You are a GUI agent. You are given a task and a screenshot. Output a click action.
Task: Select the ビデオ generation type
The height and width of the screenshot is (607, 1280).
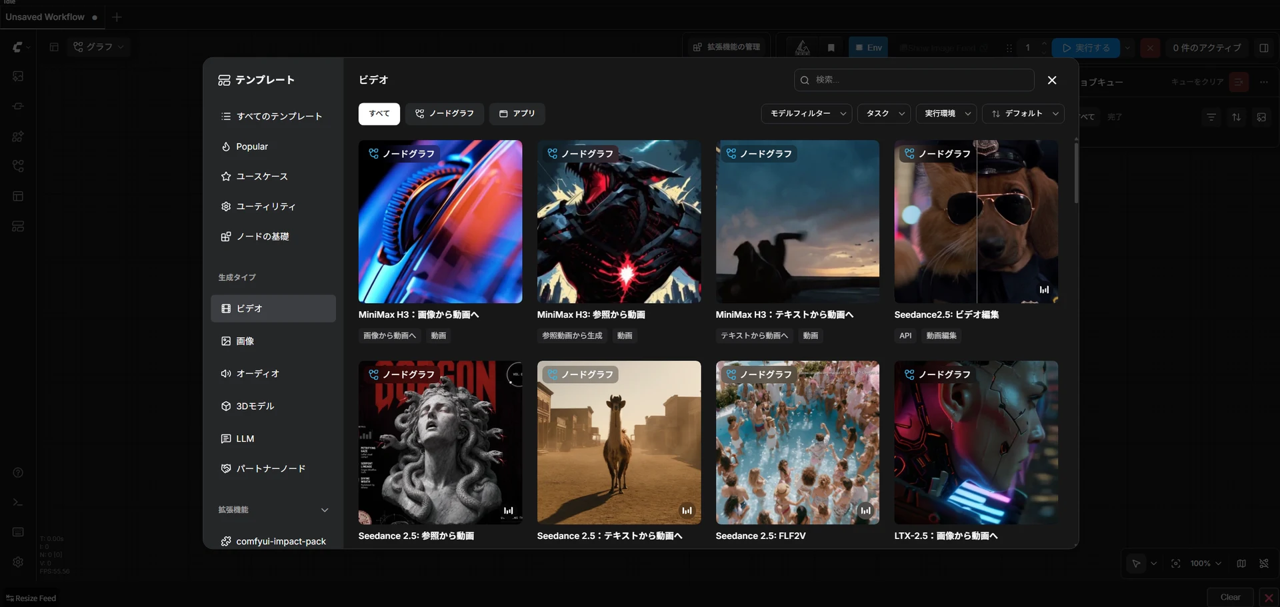coord(273,309)
